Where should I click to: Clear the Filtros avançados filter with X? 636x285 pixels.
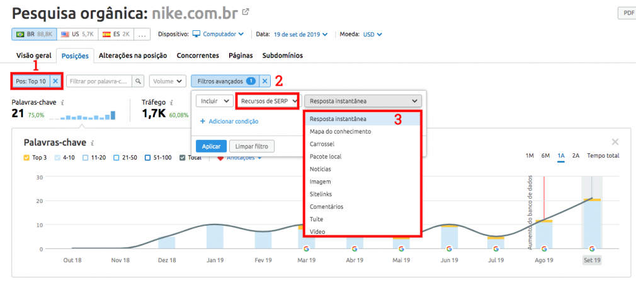pos(264,81)
